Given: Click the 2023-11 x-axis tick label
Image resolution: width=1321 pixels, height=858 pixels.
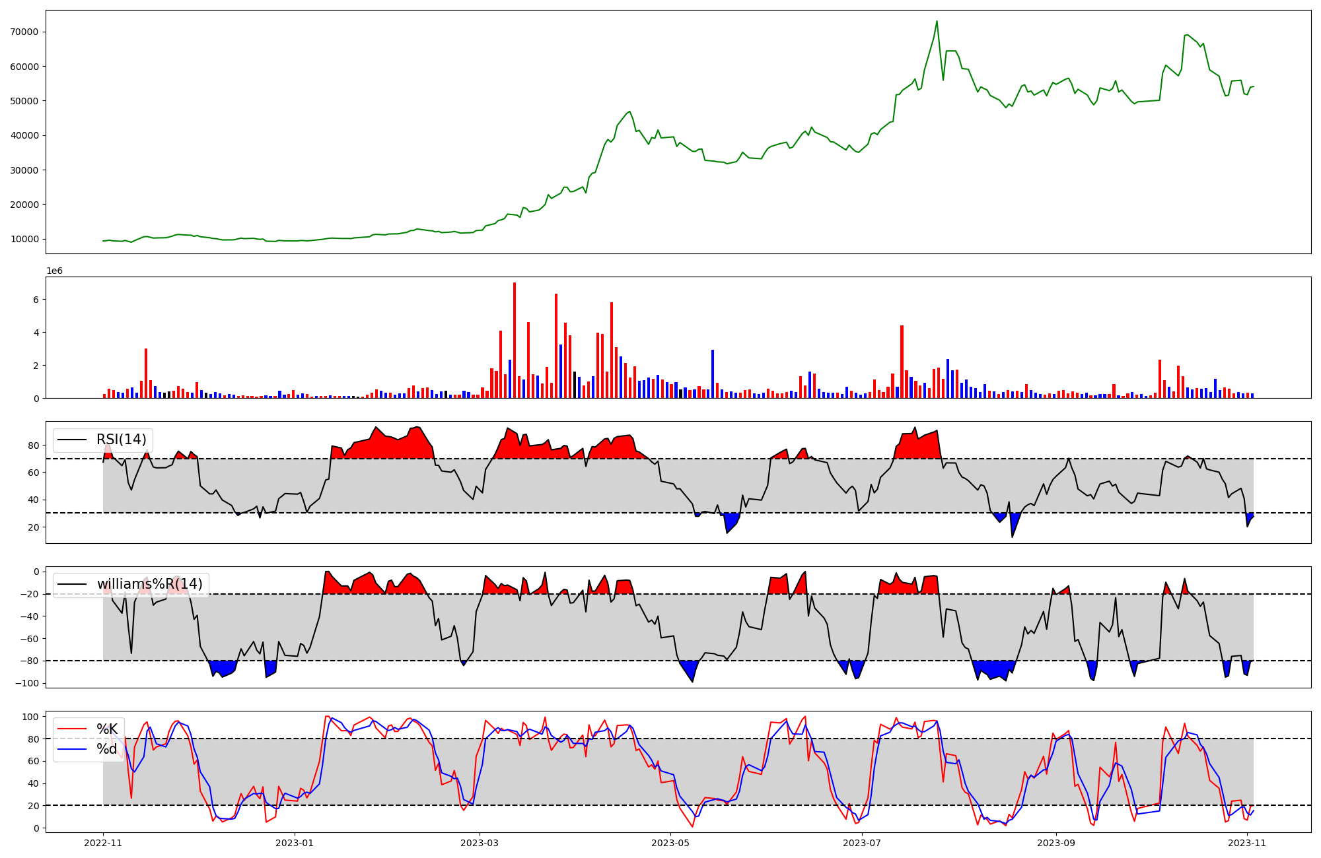Looking at the screenshot, I should pyautogui.click(x=1247, y=843).
